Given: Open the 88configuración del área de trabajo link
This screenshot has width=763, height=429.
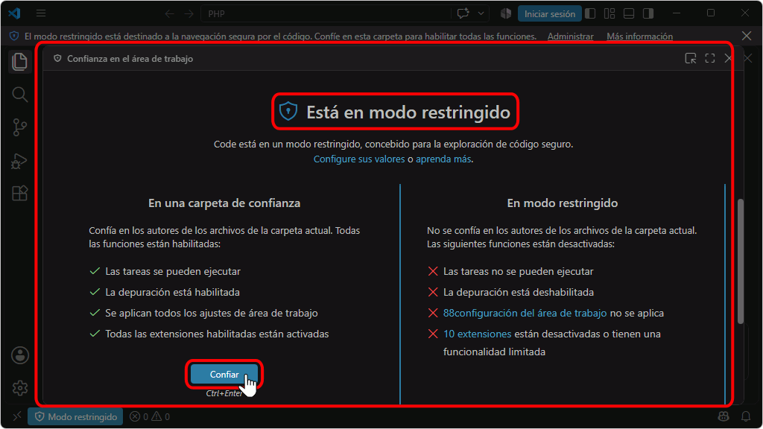Looking at the screenshot, I should click(525, 314).
